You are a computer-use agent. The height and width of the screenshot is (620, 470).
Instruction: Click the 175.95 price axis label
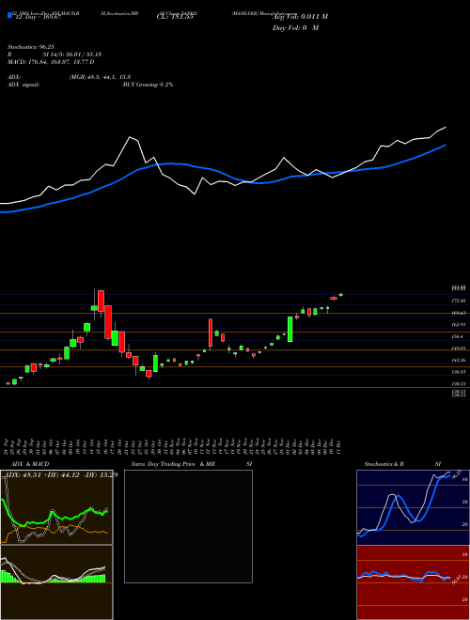[459, 302]
